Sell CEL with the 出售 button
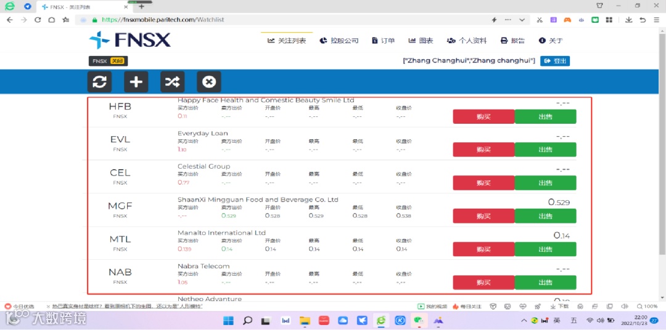This screenshot has height=330, width=666. click(545, 183)
